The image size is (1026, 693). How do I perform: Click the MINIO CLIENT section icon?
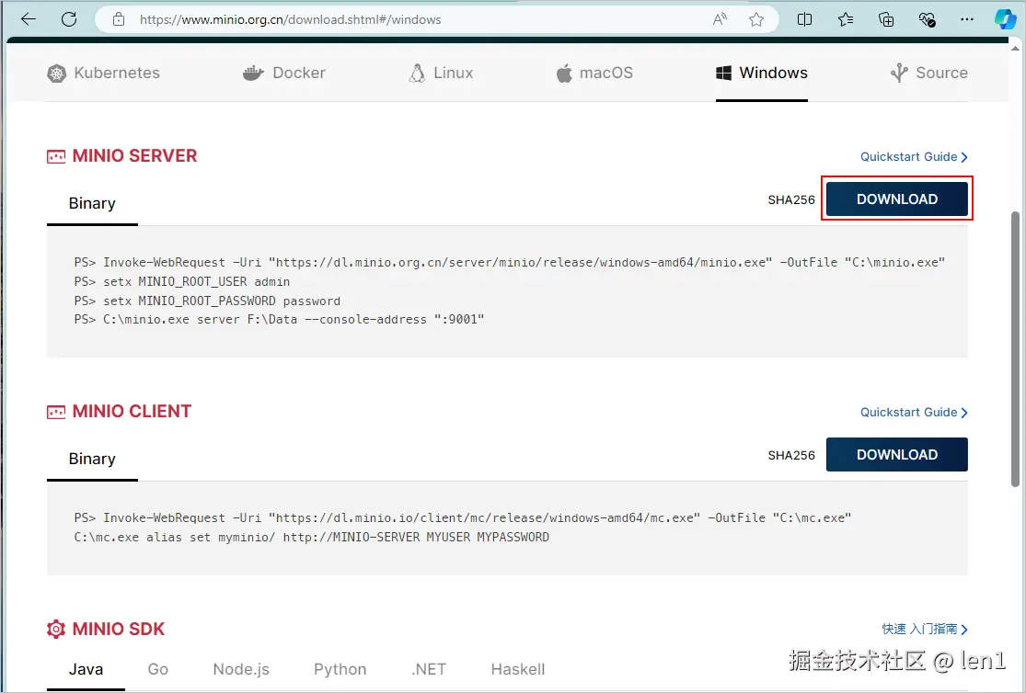[x=56, y=413]
